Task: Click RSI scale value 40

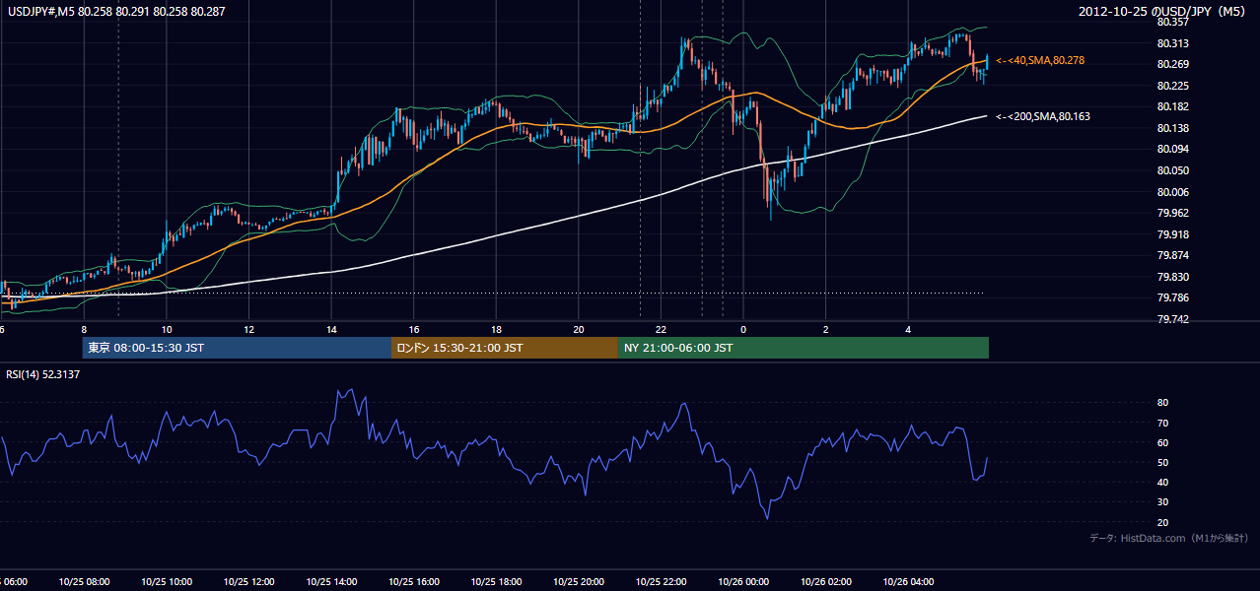Action: coord(1162,482)
